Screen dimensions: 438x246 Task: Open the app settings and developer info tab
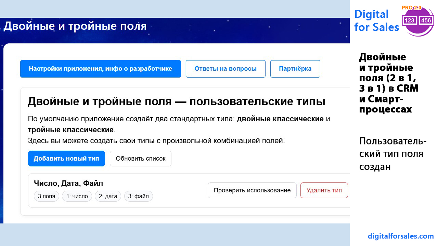(x=100, y=69)
